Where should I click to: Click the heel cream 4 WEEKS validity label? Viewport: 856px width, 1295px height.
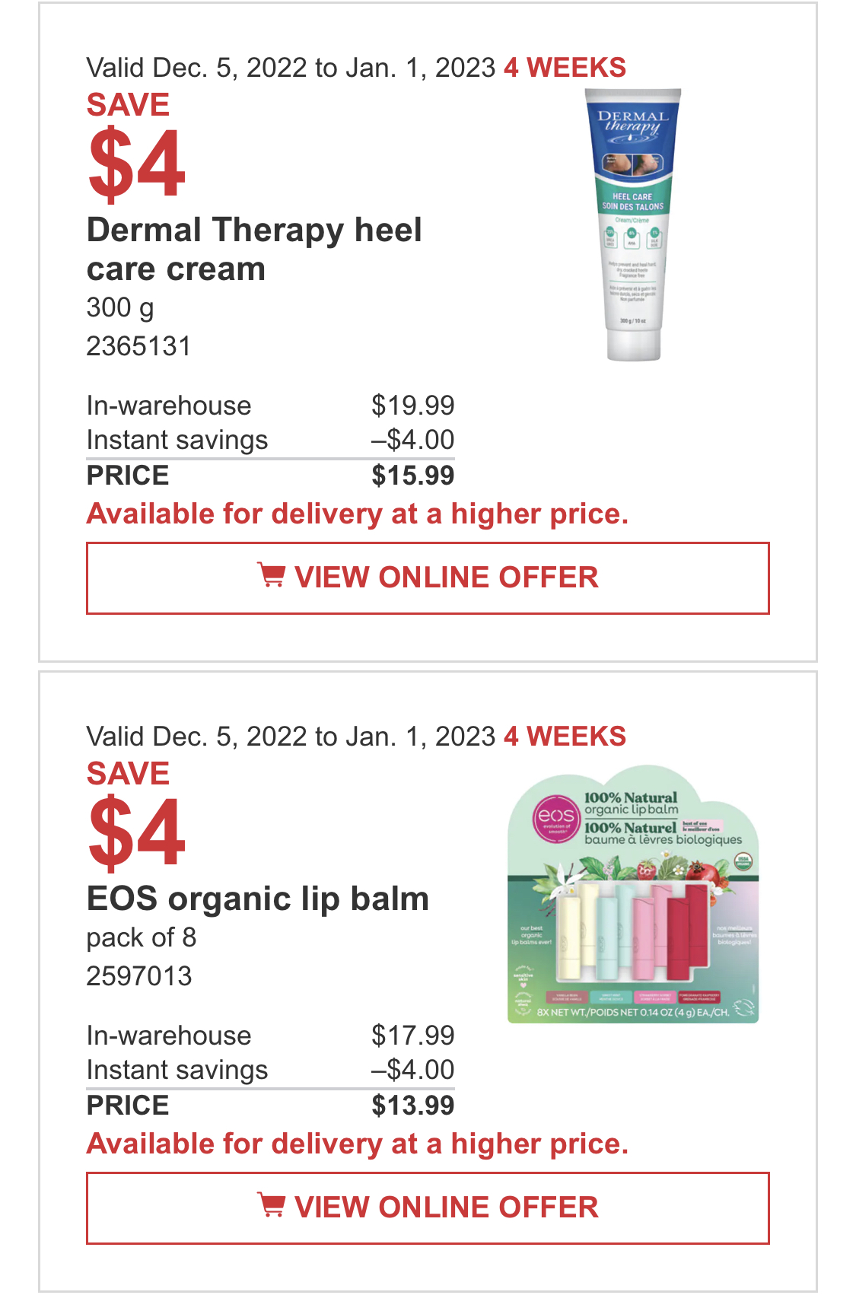(x=565, y=68)
